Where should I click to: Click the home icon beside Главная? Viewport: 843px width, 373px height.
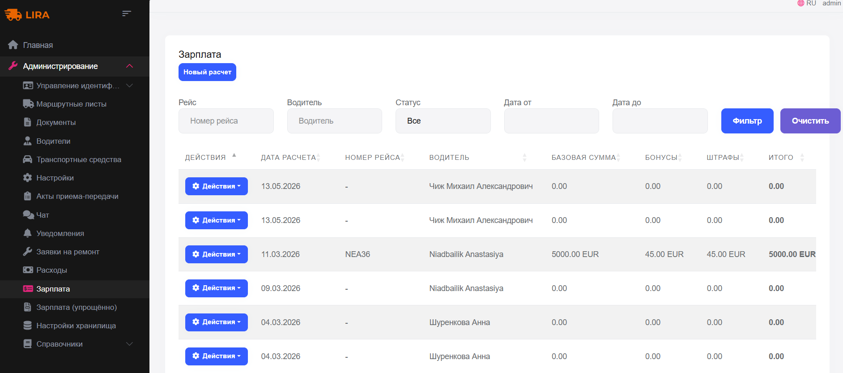13,45
